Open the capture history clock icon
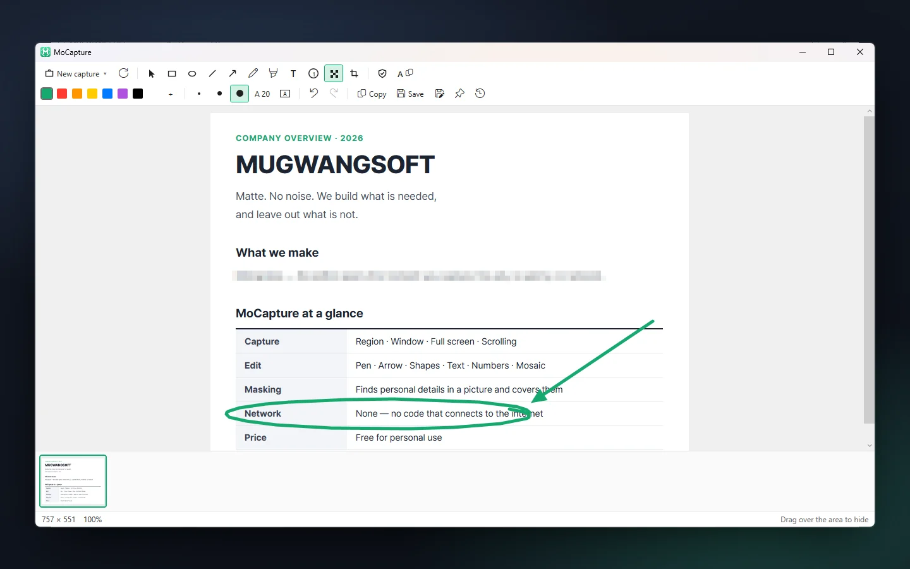Image resolution: width=910 pixels, height=569 pixels. click(x=480, y=94)
